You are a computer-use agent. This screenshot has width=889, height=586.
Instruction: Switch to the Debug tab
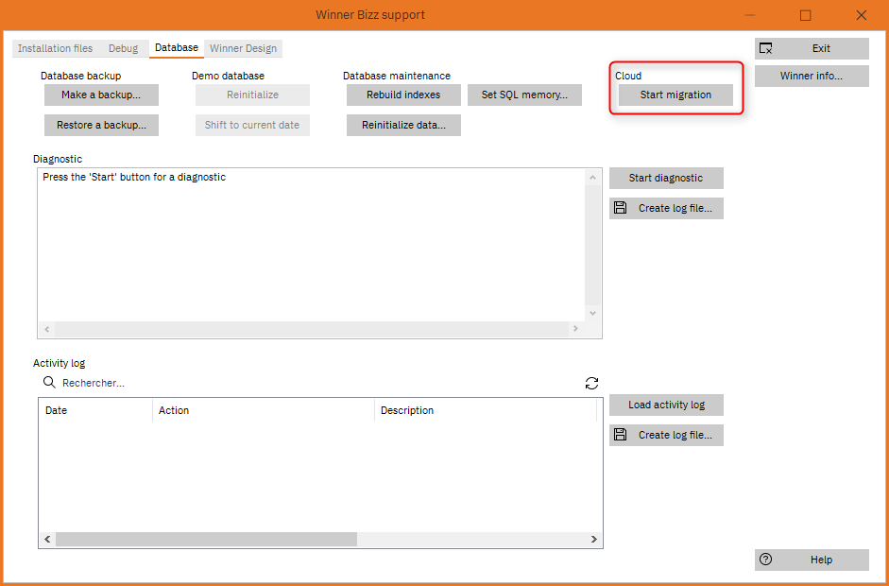click(123, 48)
